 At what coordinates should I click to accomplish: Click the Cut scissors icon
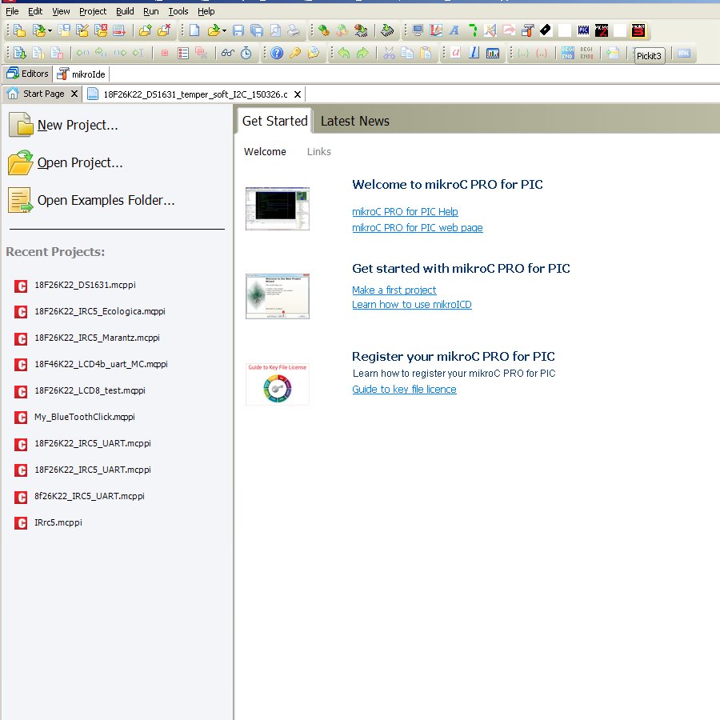[x=389, y=54]
